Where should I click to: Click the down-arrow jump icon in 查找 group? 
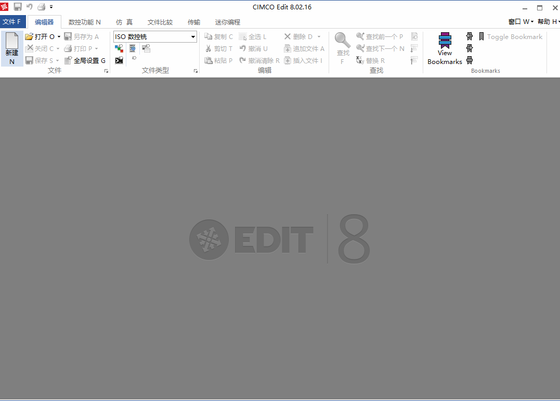pos(414,48)
